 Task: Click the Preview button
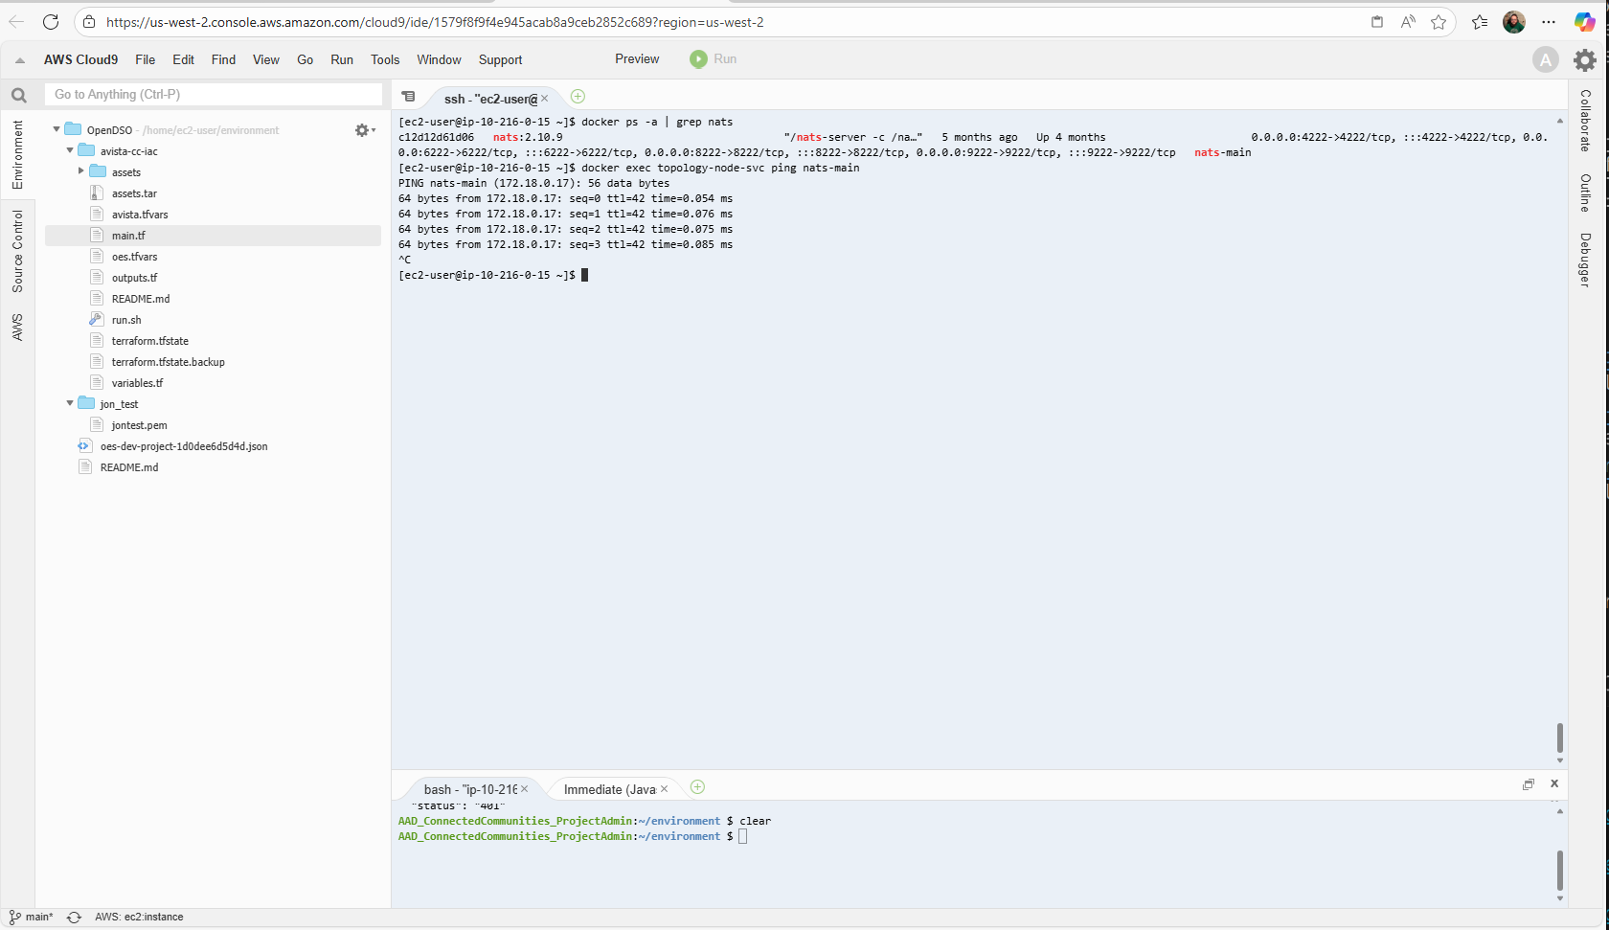(x=637, y=59)
